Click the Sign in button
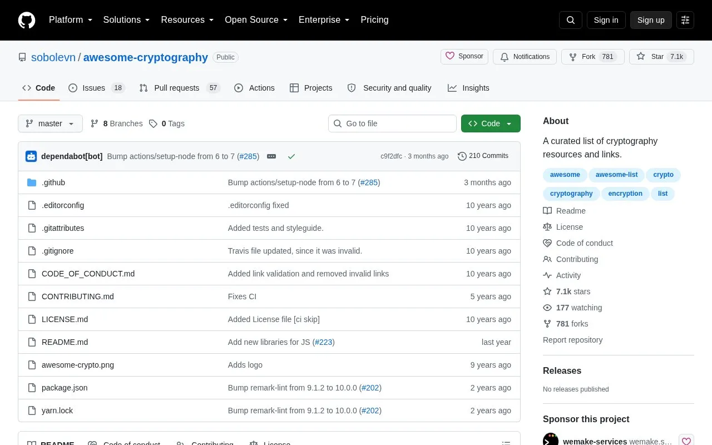Screen dimensions: 712x445 [x=606, y=20]
